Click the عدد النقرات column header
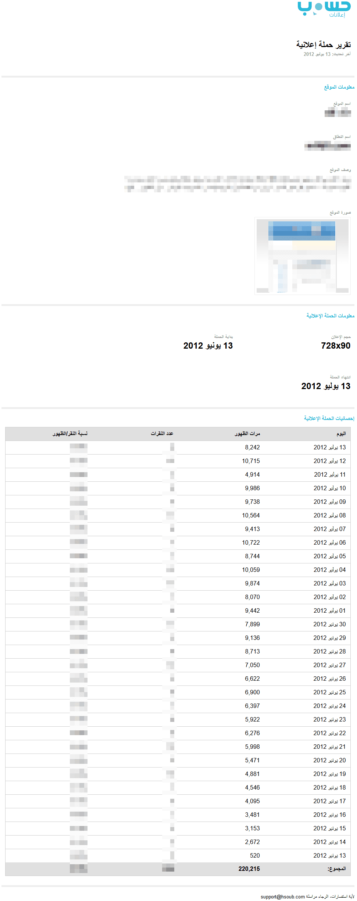The image size is (357, 901). 162,434
